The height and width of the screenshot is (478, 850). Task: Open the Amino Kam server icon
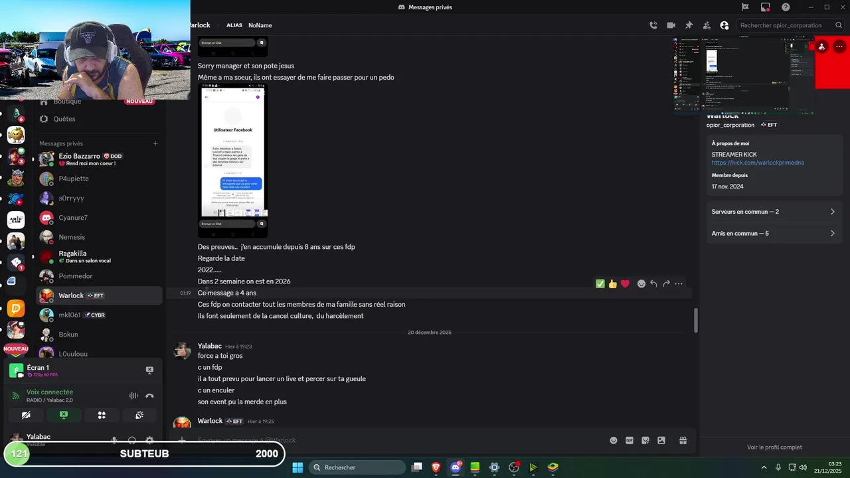[16, 220]
